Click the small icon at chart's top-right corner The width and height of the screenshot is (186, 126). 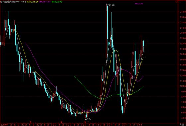[x=177, y=2]
